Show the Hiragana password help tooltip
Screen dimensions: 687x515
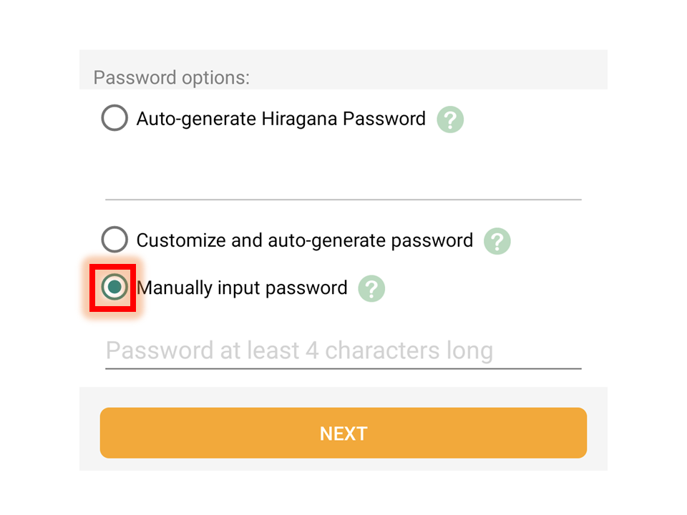point(450,119)
